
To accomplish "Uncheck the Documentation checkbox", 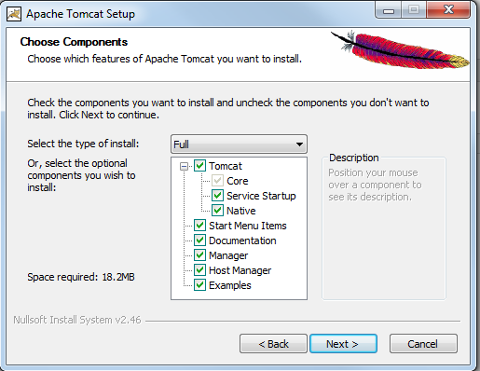I will (x=199, y=240).
